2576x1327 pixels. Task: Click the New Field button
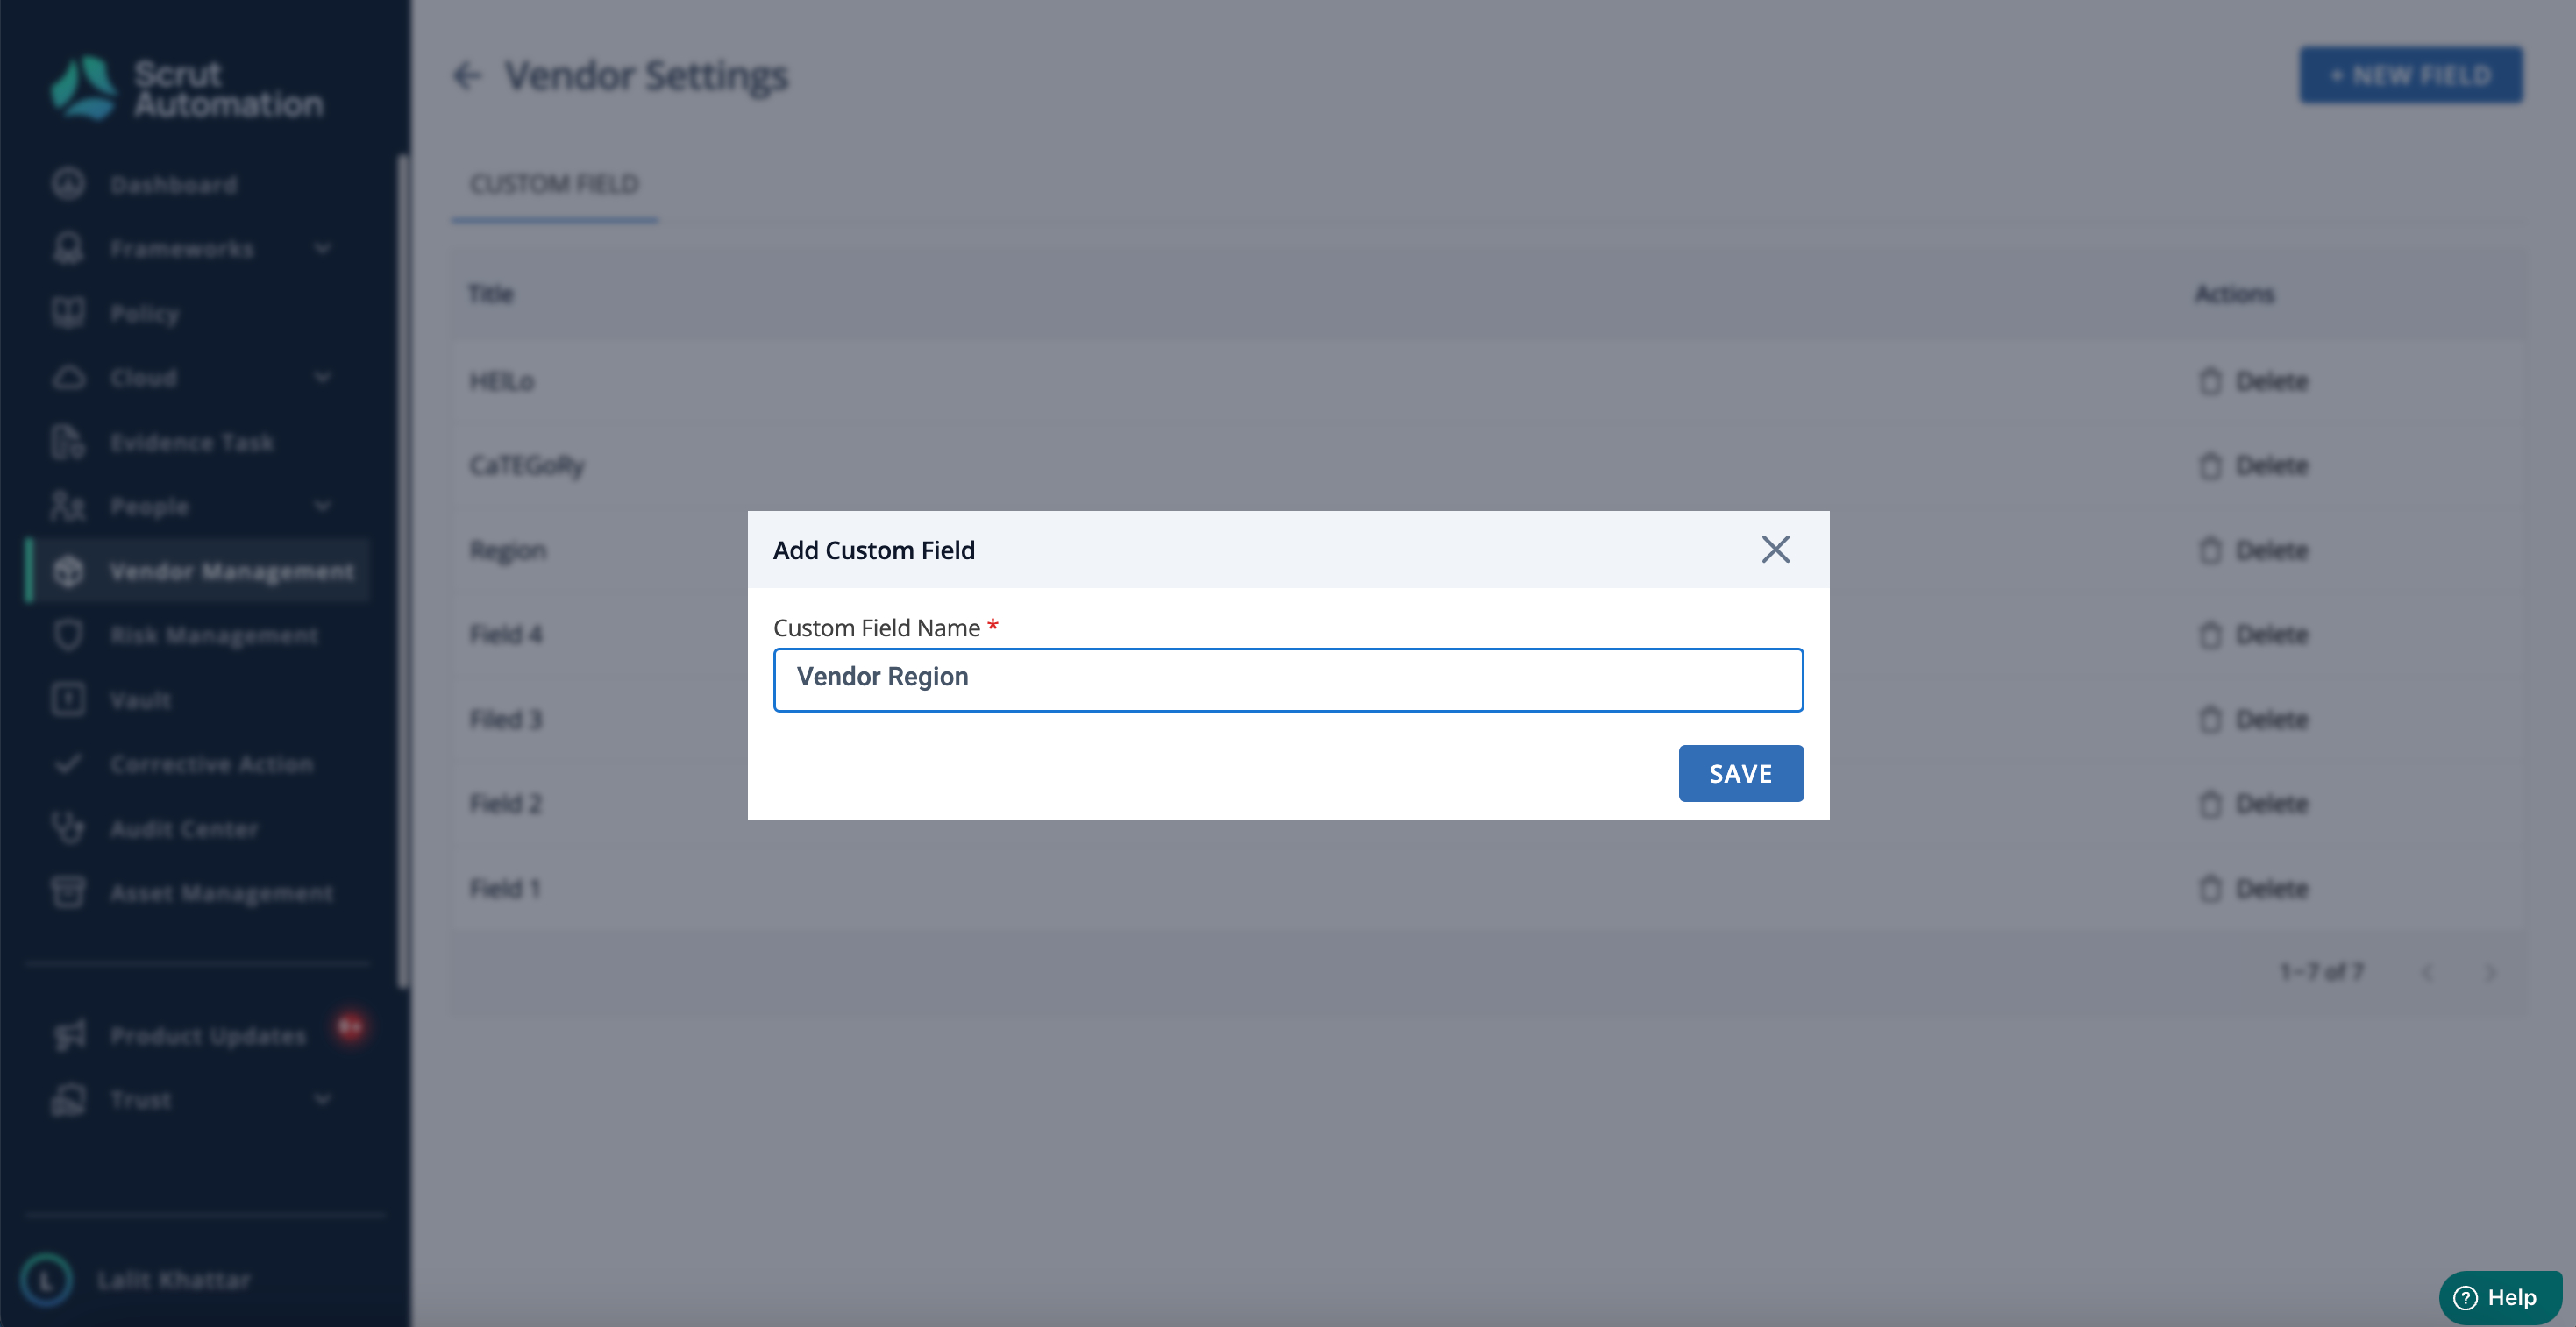point(2411,75)
